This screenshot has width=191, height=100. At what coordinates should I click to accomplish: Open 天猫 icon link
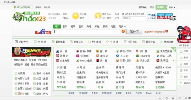coord(98,61)
